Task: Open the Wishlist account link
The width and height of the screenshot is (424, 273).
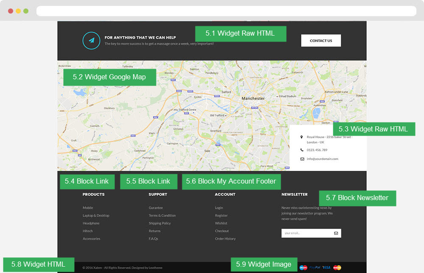Action: click(x=221, y=223)
